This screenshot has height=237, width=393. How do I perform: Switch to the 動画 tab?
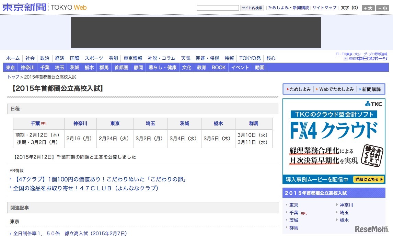click(x=259, y=67)
